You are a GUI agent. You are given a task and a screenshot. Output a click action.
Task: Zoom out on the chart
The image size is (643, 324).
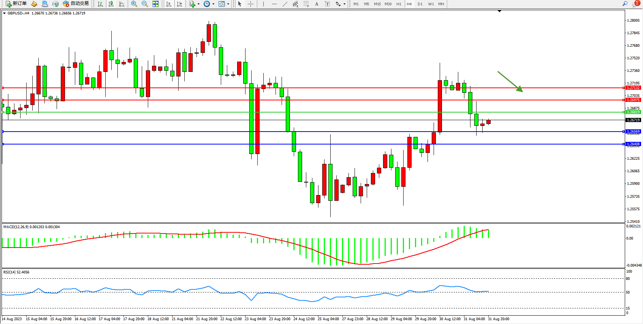(x=145, y=4)
